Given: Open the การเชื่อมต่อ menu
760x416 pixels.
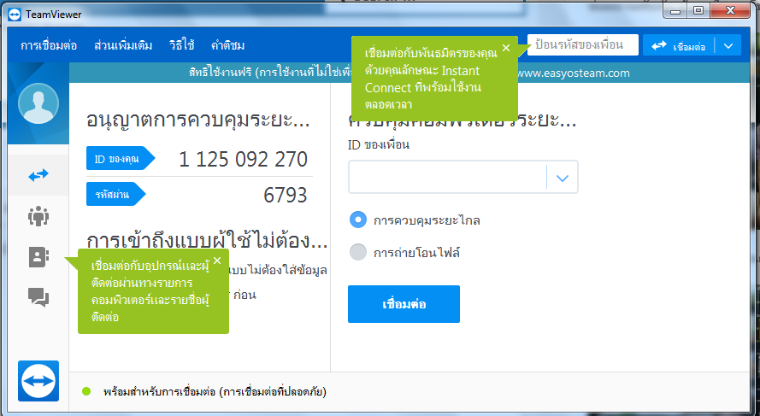Looking at the screenshot, I should pos(49,45).
